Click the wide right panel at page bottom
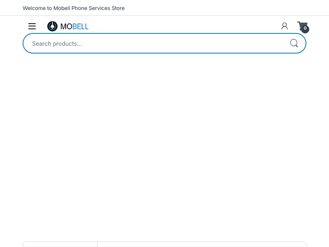The image size is (329, 247). tap(201, 244)
